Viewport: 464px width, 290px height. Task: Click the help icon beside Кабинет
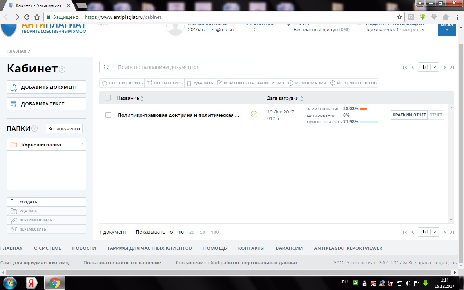coord(62,70)
